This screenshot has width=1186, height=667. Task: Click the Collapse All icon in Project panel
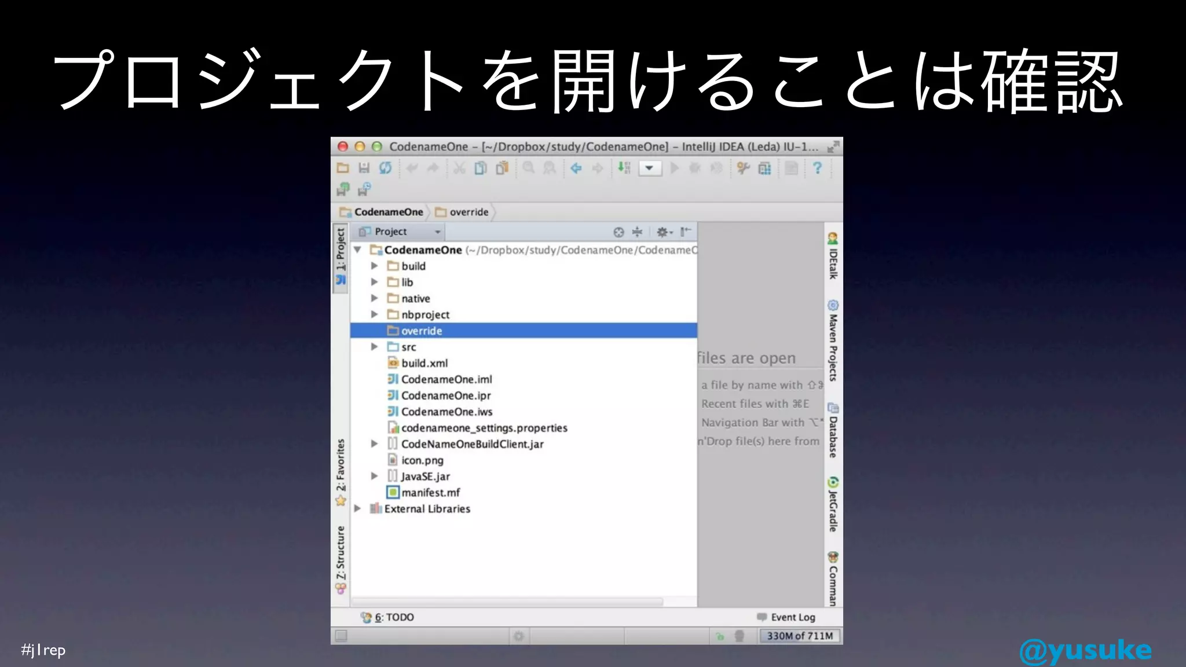coord(637,232)
